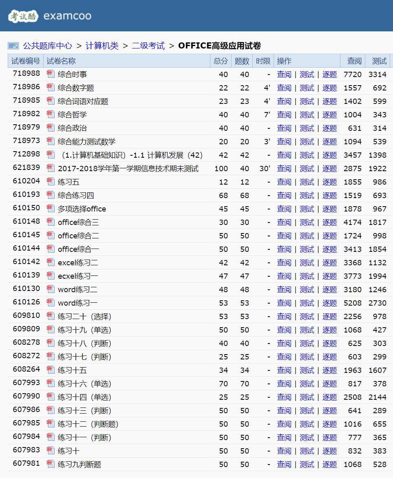The width and height of the screenshot is (393, 478).
Task: Click the 2144 test count cell
Action: (378, 397)
